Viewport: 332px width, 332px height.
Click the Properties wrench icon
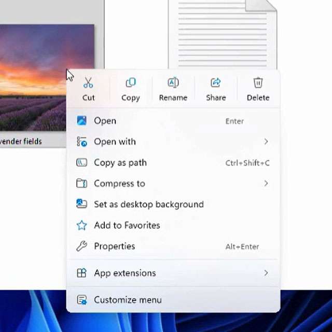pos(82,246)
